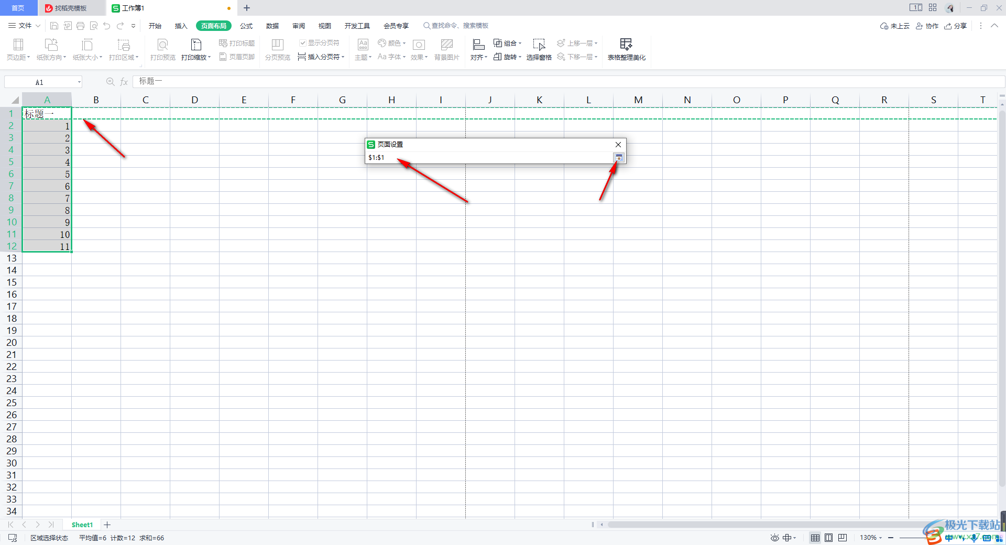1006x545 pixels.
Task: Expand the 组合 group dropdown
Action: click(520, 43)
